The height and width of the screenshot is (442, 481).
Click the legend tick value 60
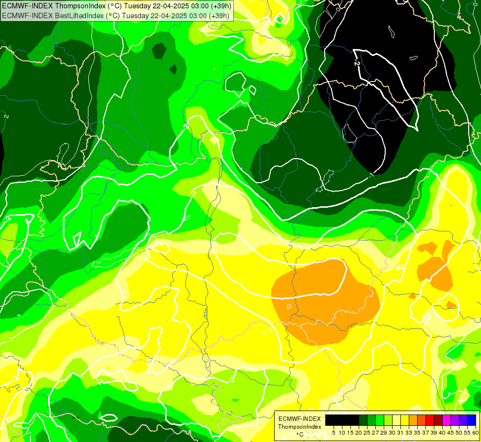pos(475,433)
